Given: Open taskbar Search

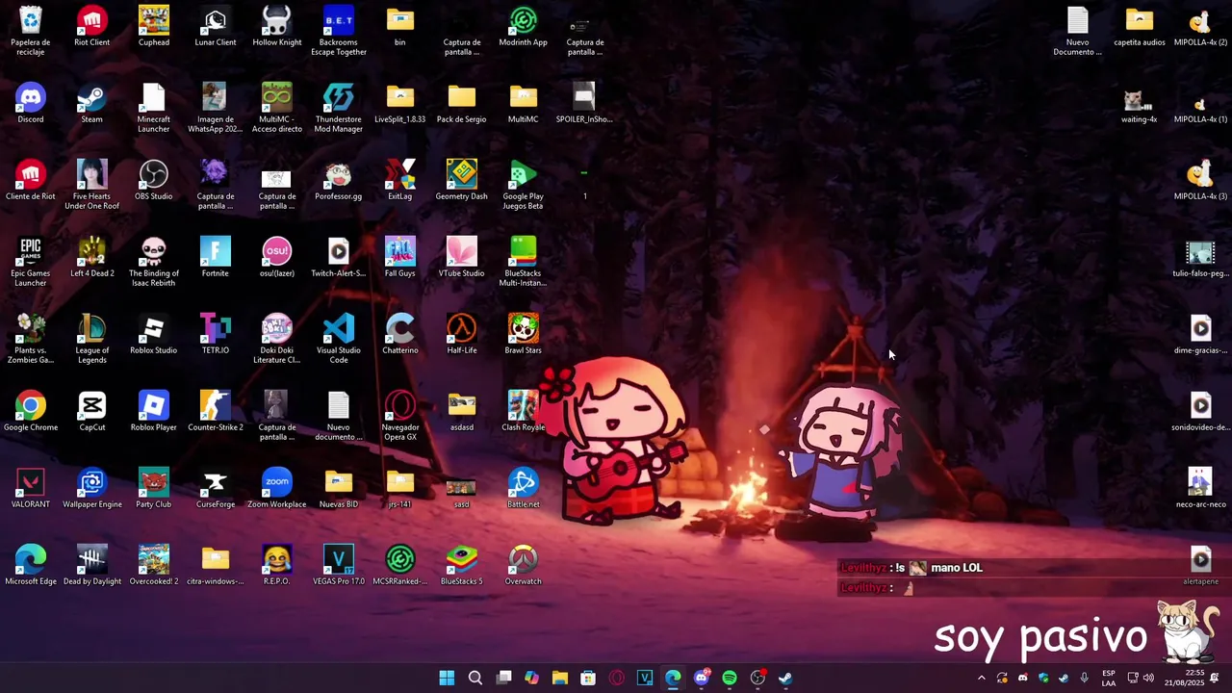Looking at the screenshot, I should click(475, 678).
